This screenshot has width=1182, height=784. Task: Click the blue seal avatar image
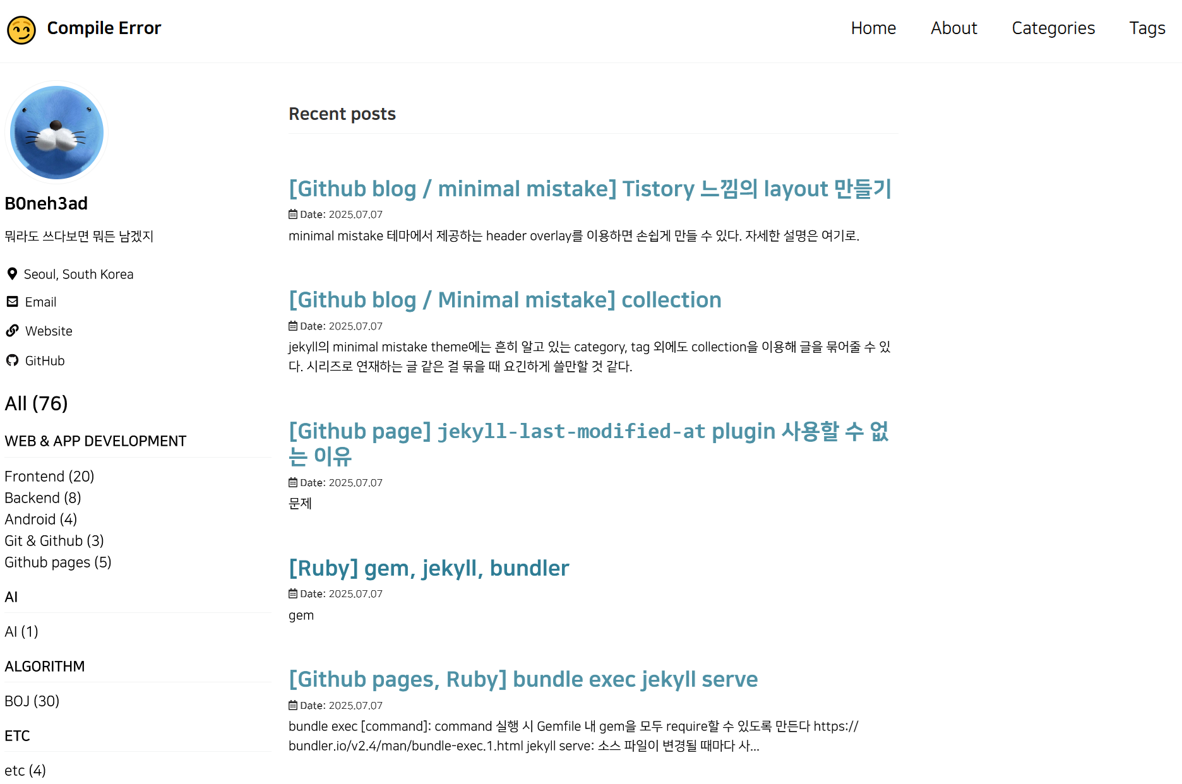pyautogui.click(x=57, y=133)
